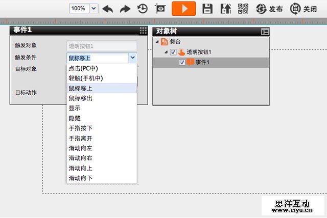Viewport: 327px width, 218px height.
Task: Open the history clock icon
Action: coord(143,9)
